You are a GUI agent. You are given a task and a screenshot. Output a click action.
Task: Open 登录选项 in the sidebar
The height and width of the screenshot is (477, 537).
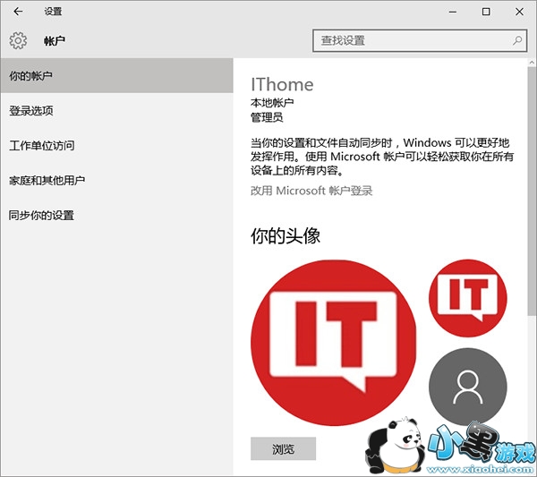116,111
